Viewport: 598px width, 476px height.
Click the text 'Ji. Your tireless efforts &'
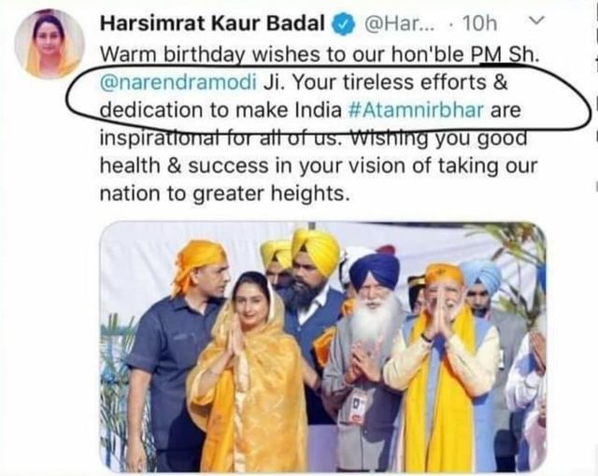pyautogui.click(x=386, y=82)
